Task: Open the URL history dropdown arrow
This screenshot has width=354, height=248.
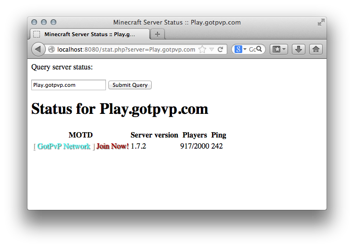Action: [211, 49]
